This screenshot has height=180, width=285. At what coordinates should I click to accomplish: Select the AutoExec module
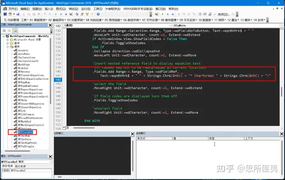click(24, 54)
